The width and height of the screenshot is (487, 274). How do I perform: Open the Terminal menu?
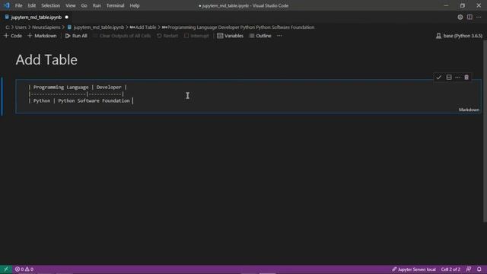tap(115, 5)
